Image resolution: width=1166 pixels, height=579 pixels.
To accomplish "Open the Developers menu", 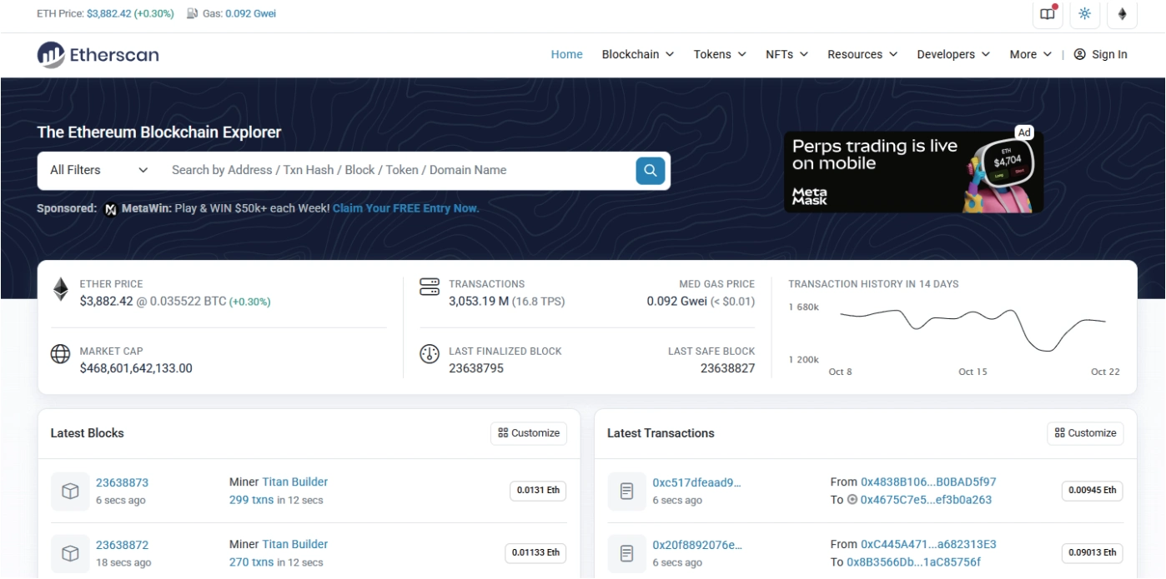I will click(953, 54).
